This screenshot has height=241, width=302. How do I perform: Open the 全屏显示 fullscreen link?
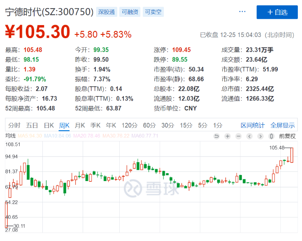click(x=283, y=126)
